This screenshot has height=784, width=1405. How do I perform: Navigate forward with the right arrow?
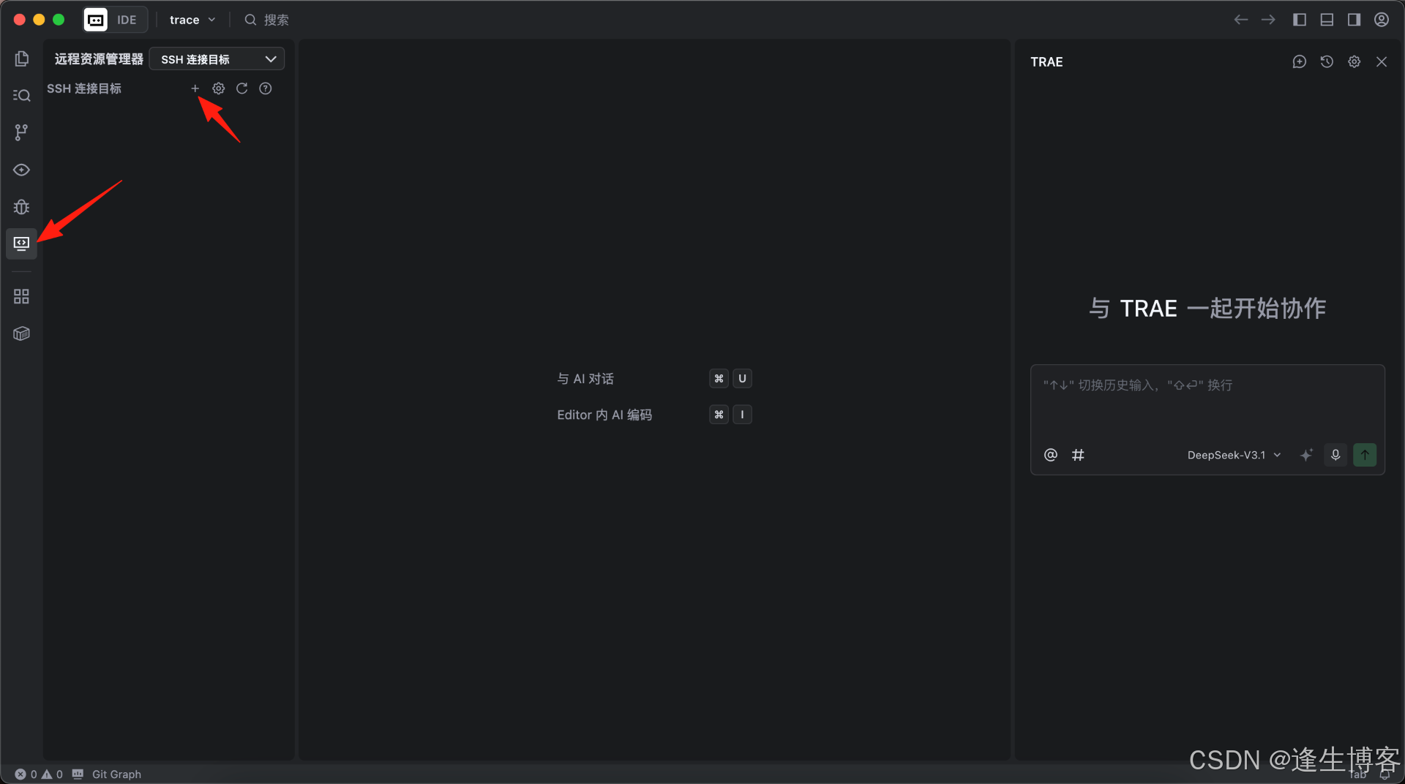[1269, 20]
